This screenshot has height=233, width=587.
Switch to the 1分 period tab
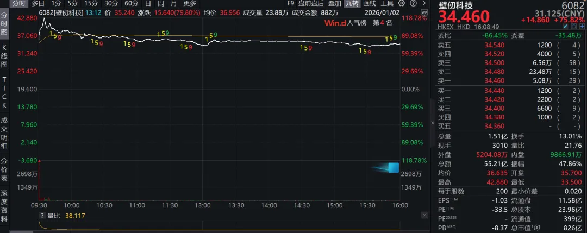[x=56, y=3]
